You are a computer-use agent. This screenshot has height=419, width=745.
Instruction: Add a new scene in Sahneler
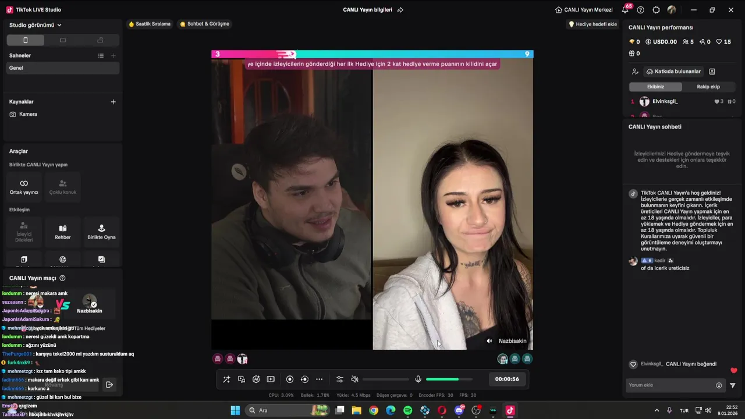pos(113,56)
